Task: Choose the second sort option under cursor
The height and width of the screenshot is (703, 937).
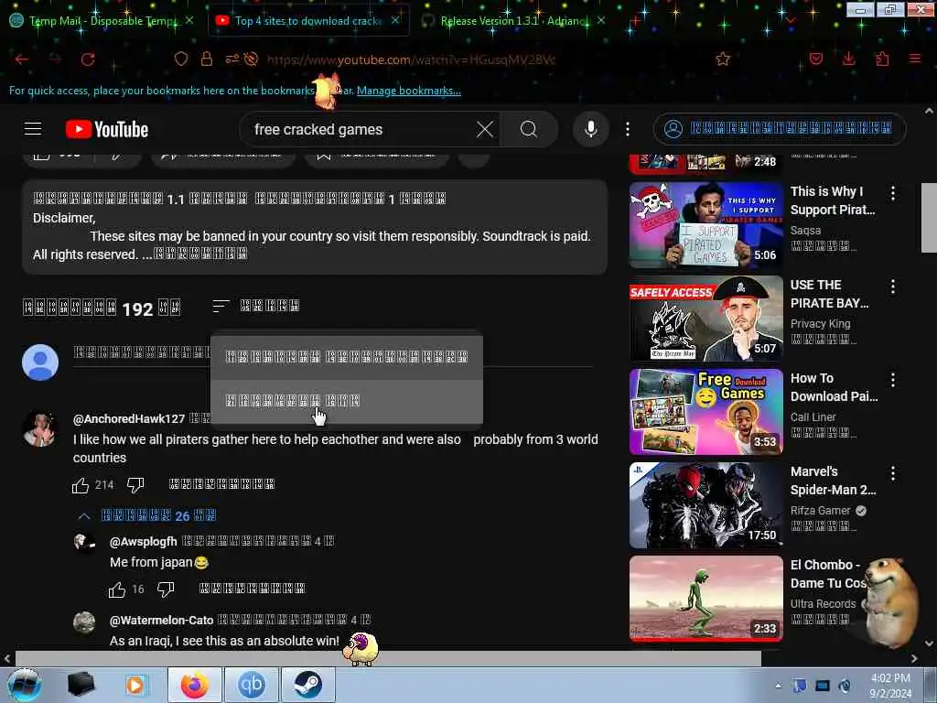Action: point(347,401)
